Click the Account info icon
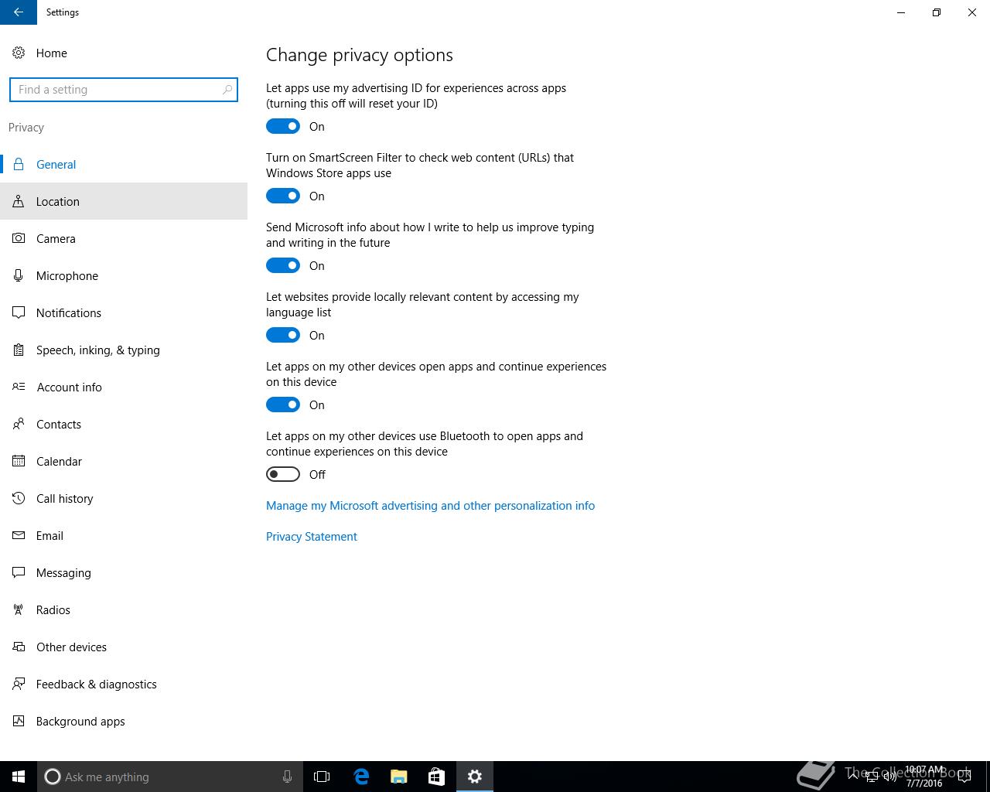The width and height of the screenshot is (990, 792). 19,387
